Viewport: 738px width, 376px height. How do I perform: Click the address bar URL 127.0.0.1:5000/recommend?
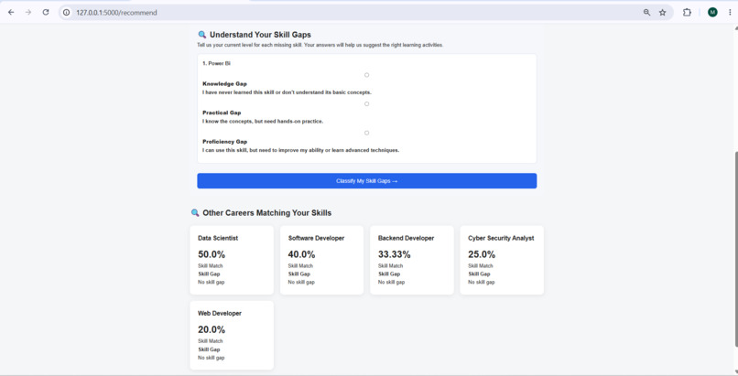(116, 13)
